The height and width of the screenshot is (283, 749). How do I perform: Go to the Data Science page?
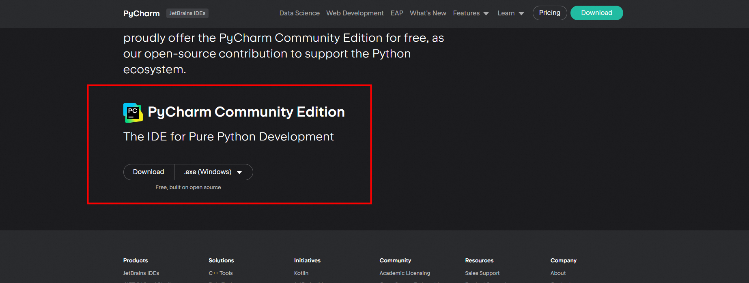pos(299,13)
